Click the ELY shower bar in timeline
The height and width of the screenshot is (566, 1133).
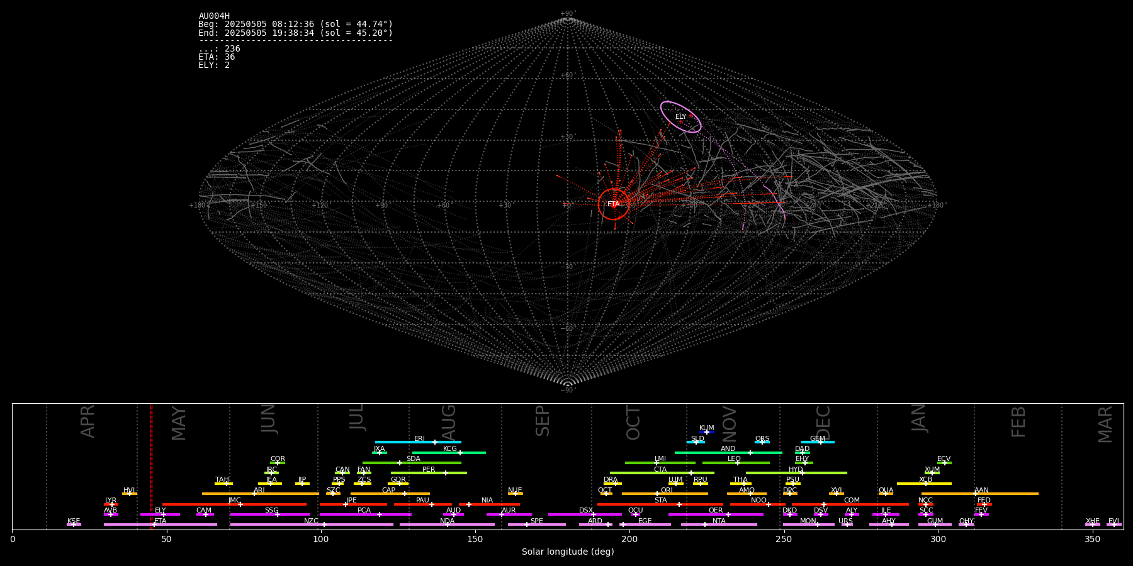pyautogui.click(x=160, y=514)
